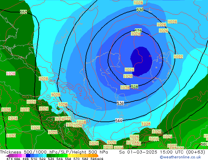Select the 582 legend value

[85, 159]
